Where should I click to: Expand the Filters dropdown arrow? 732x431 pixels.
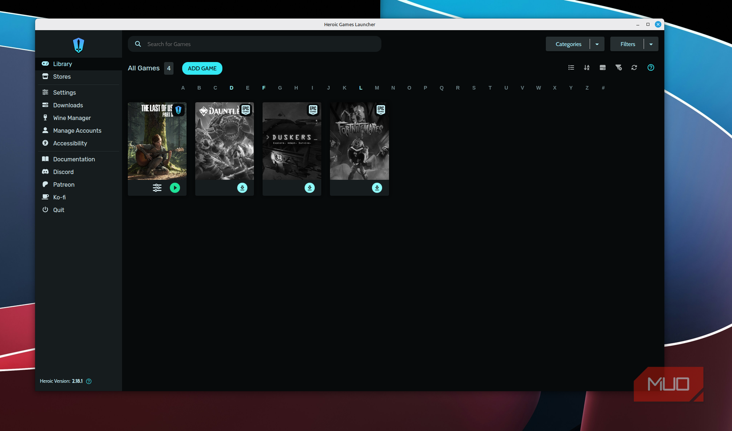click(x=651, y=44)
